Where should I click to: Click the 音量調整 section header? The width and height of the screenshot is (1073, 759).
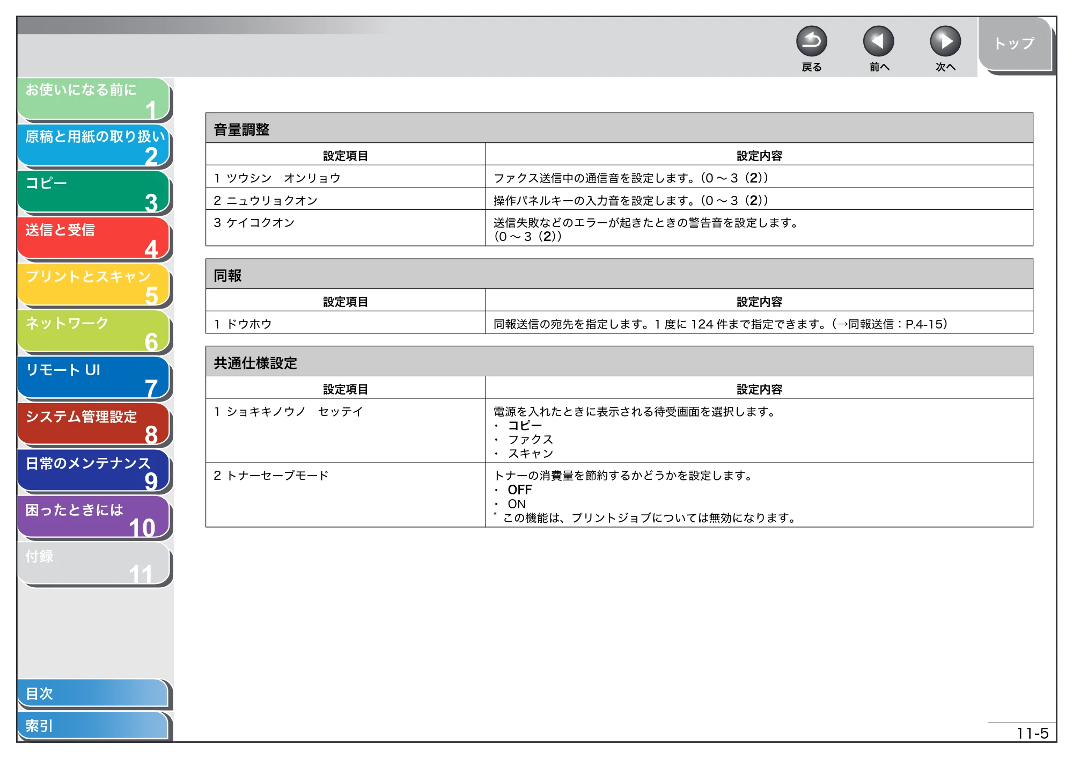coord(619,128)
